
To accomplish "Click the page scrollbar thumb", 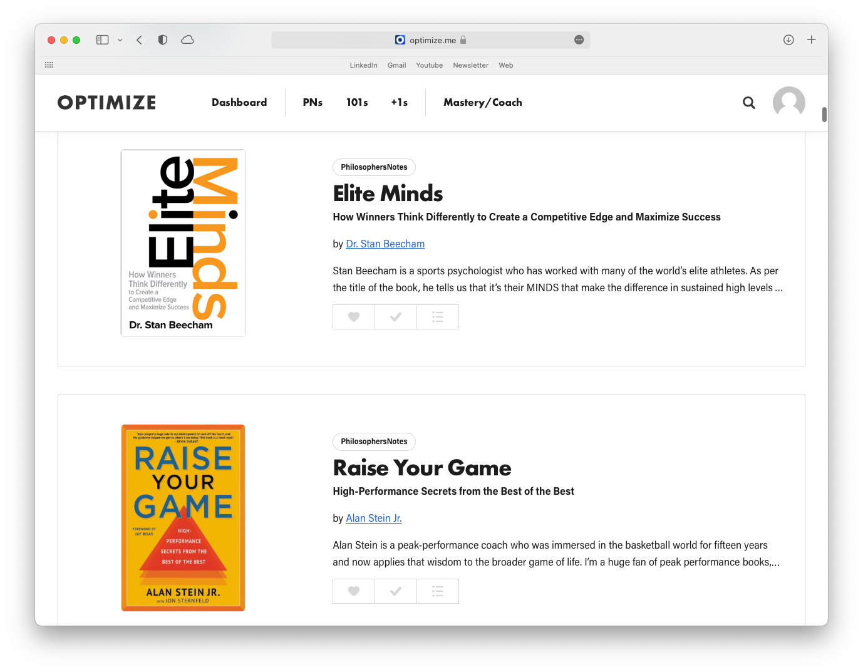I will pyautogui.click(x=824, y=115).
